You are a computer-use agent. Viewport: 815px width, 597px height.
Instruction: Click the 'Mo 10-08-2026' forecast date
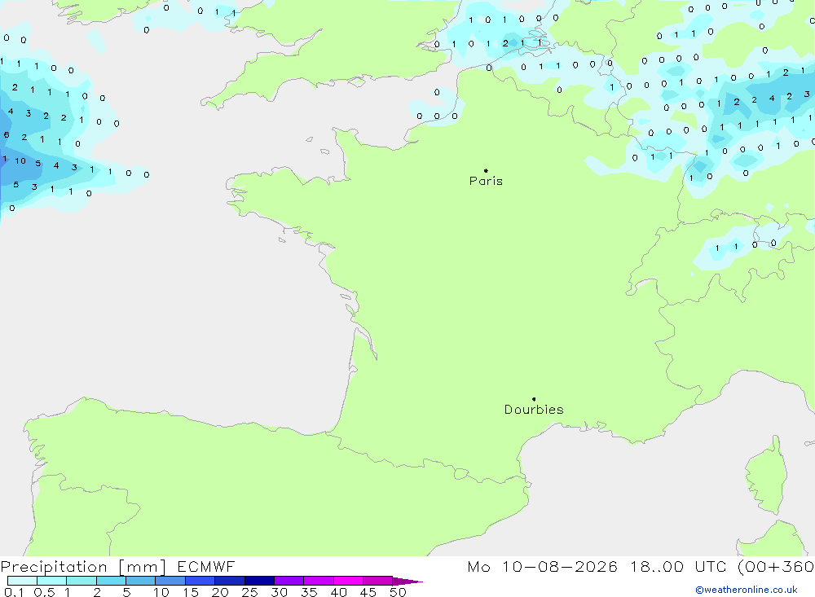[542, 566]
